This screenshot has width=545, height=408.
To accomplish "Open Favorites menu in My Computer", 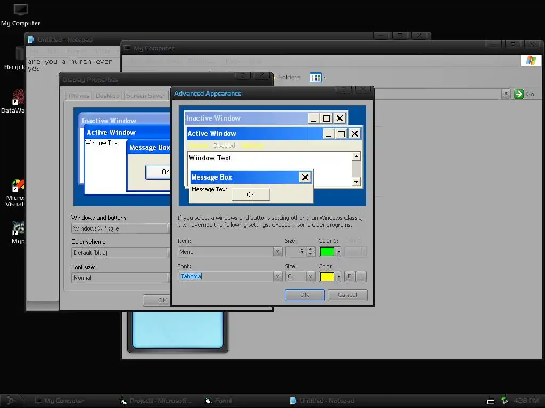I will click(201, 61).
